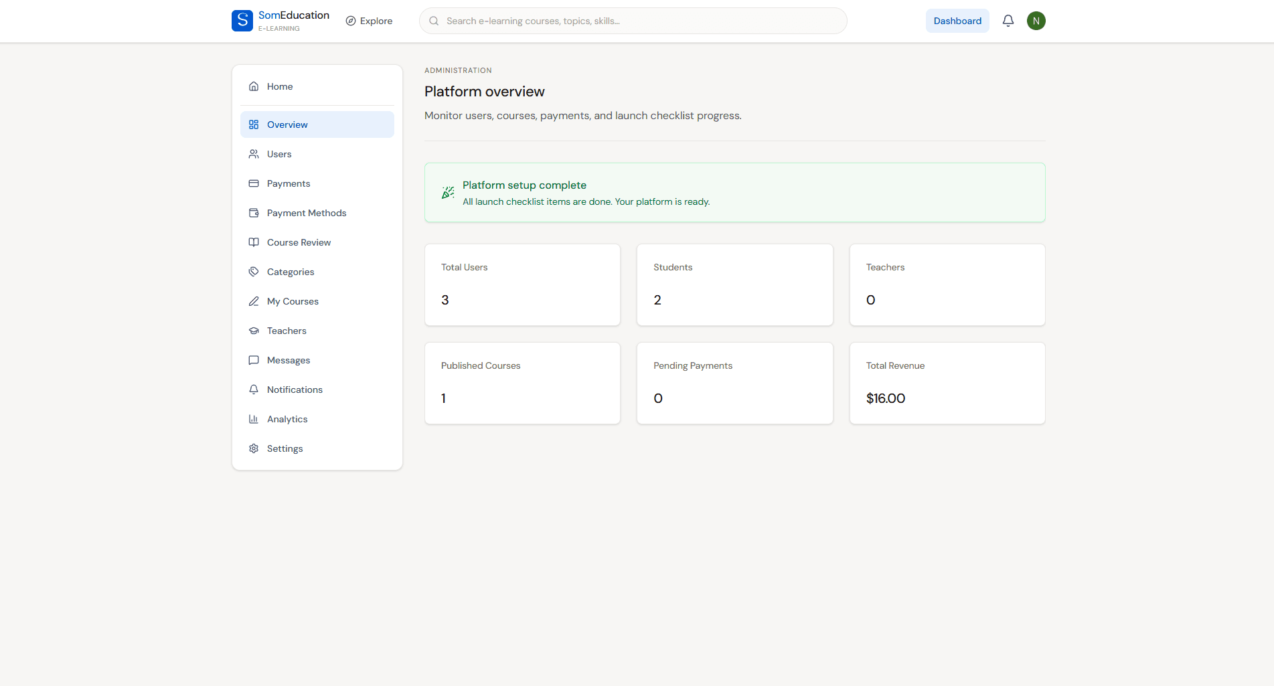This screenshot has height=686, width=1274.
Task: Open Analytics label in sidebar
Action: pos(287,419)
